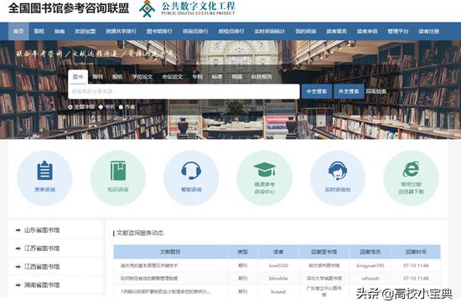Switch to the 科技报告 search tab
Image resolution: width=461 pixels, height=308 pixels.
[262, 77]
